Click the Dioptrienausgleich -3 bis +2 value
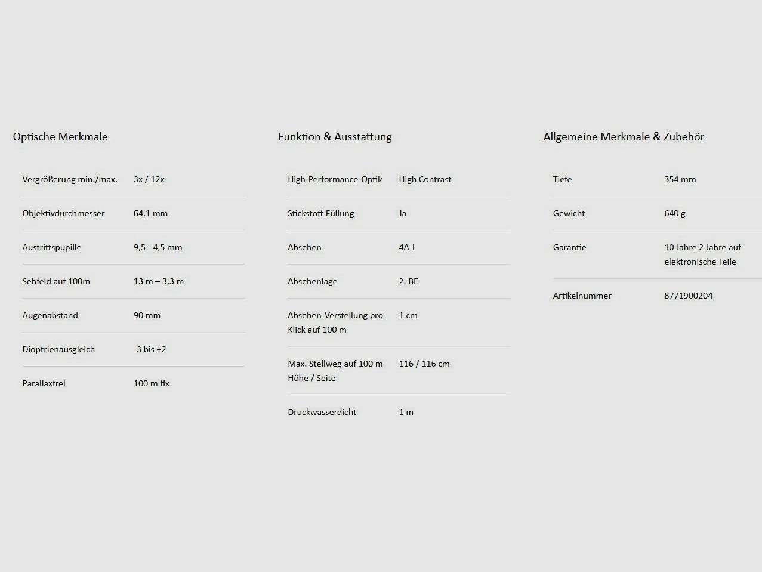 point(150,349)
